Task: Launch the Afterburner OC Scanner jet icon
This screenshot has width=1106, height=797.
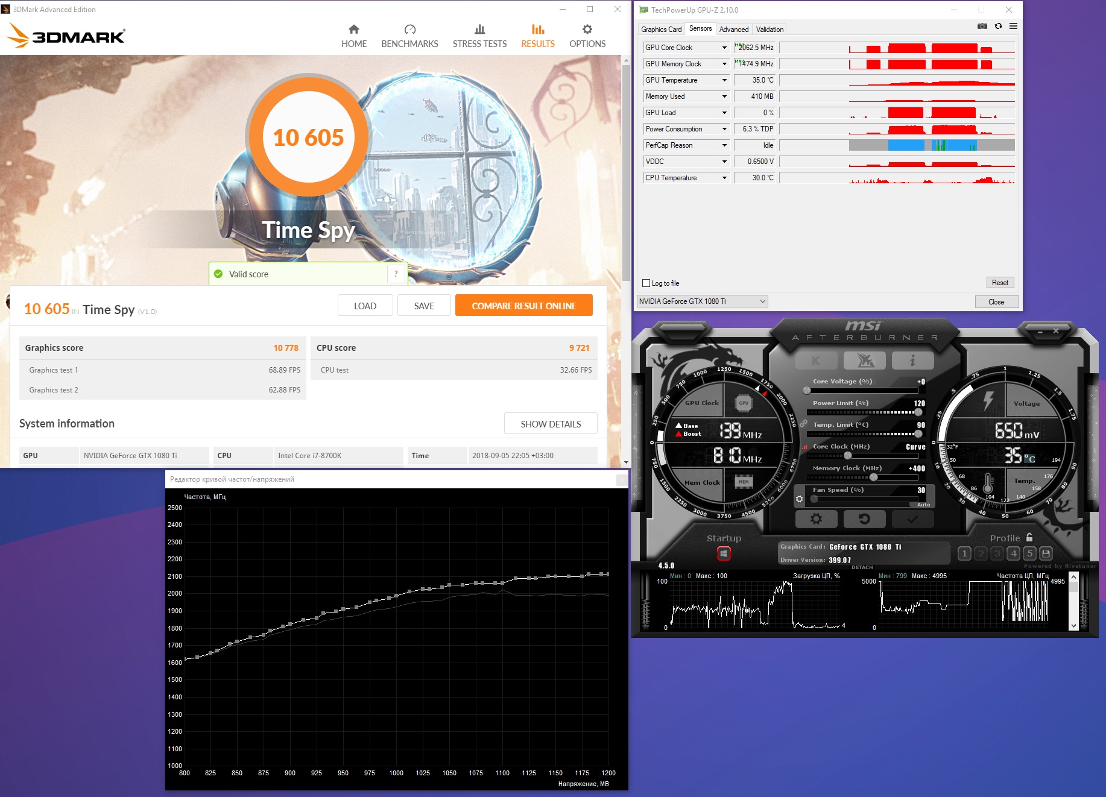Action: [x=865, y=361]
